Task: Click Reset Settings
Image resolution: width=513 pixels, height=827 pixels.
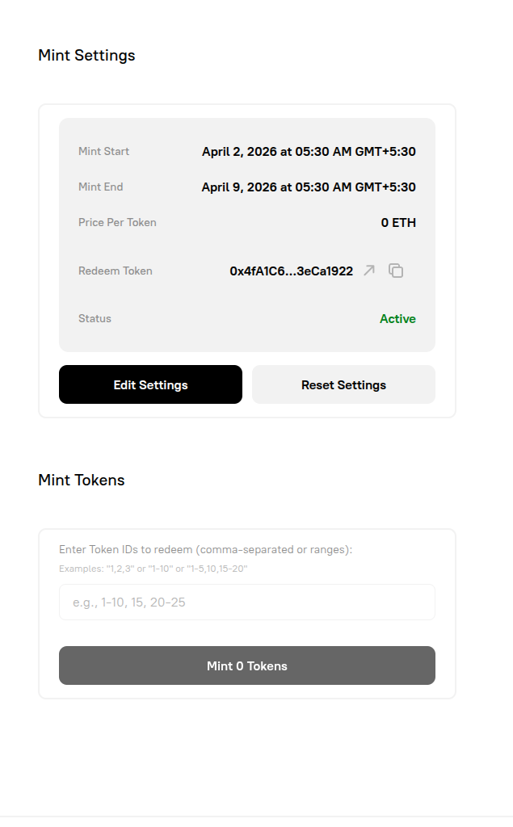Action: 343,384
